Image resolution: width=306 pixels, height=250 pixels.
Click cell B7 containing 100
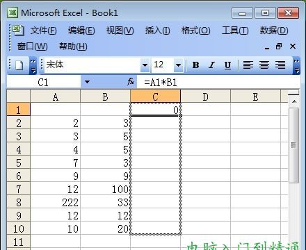[105, 189]
